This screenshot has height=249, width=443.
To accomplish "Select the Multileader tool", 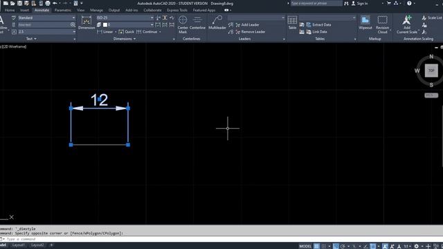I will (217, 23).
